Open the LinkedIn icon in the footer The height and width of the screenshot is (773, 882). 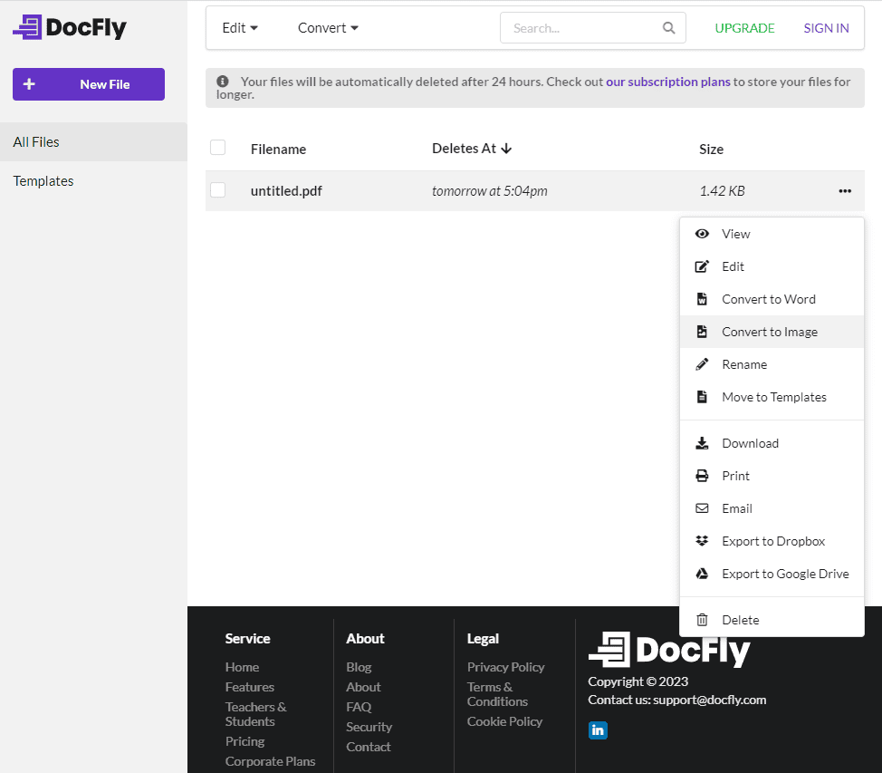click(598, 730)
